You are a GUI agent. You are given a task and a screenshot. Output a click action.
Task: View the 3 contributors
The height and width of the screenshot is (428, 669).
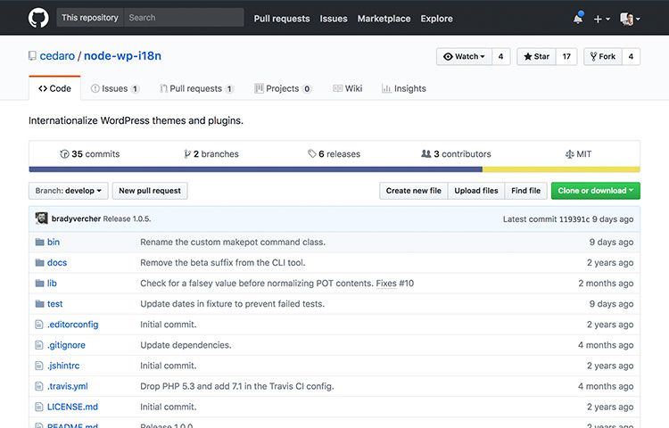[456, 154]
